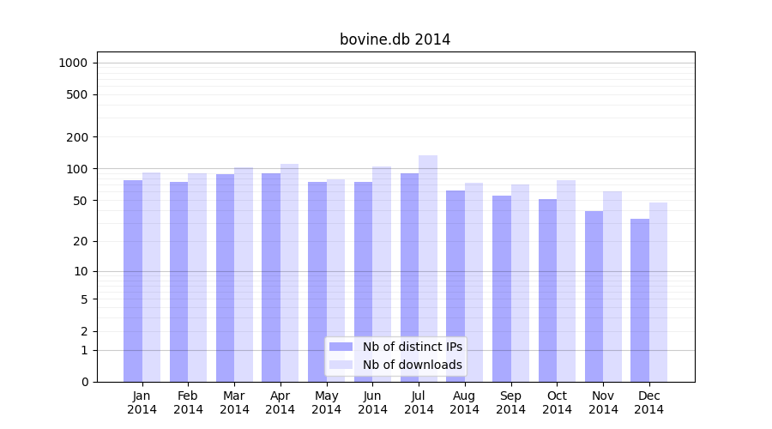772x429 pixels.
Task: Click the 0 y-axis tick label
Action: (x=84, y=382)
